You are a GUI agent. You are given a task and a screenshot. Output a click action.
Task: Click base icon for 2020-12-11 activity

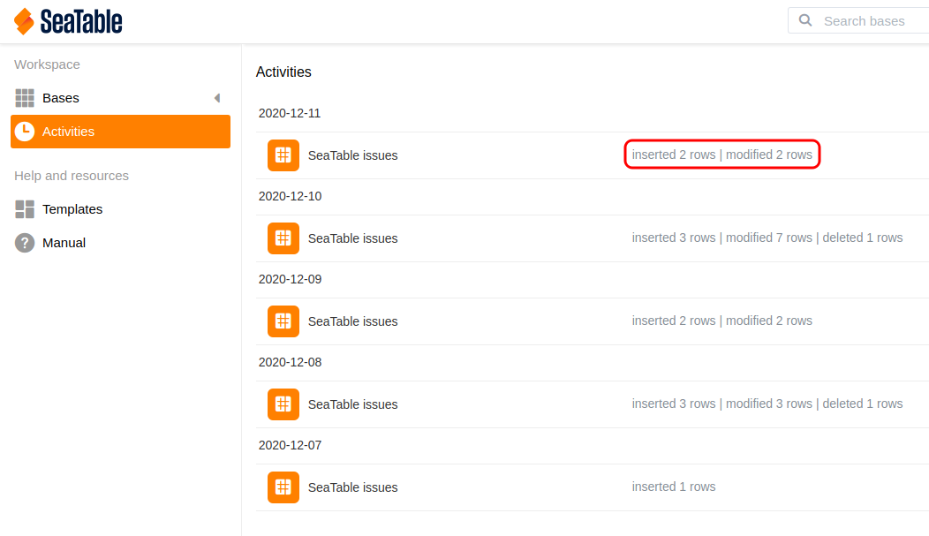[x=283, y=155]
